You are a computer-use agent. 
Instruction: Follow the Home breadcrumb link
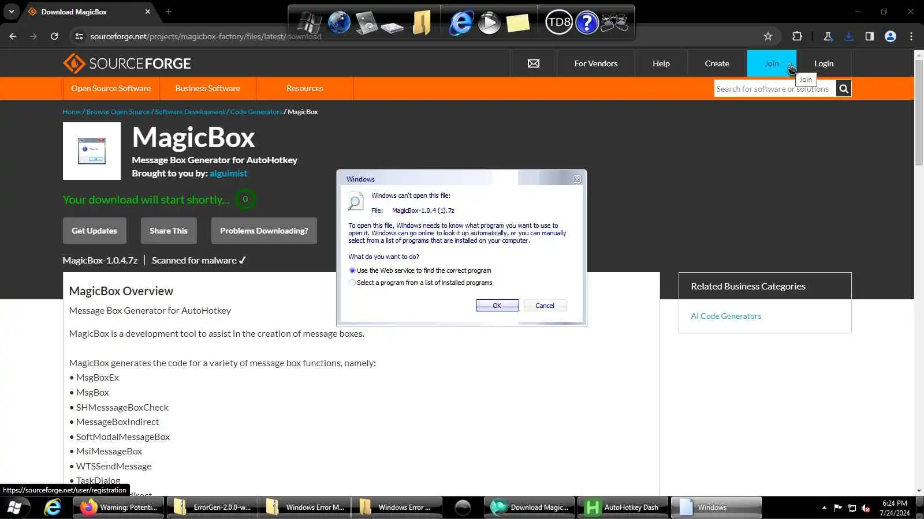coord(72,112)
